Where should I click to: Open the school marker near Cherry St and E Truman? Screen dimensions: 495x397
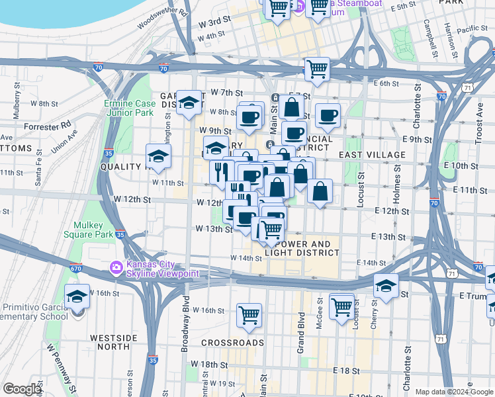point(386,286)
